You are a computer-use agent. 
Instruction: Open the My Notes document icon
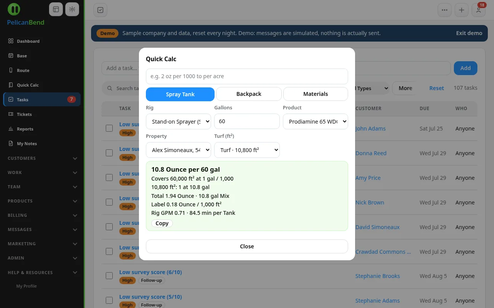point(11,144)
